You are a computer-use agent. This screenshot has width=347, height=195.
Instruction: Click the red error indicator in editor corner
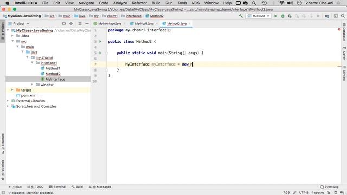pyautogui.click(x=339, y=29)
